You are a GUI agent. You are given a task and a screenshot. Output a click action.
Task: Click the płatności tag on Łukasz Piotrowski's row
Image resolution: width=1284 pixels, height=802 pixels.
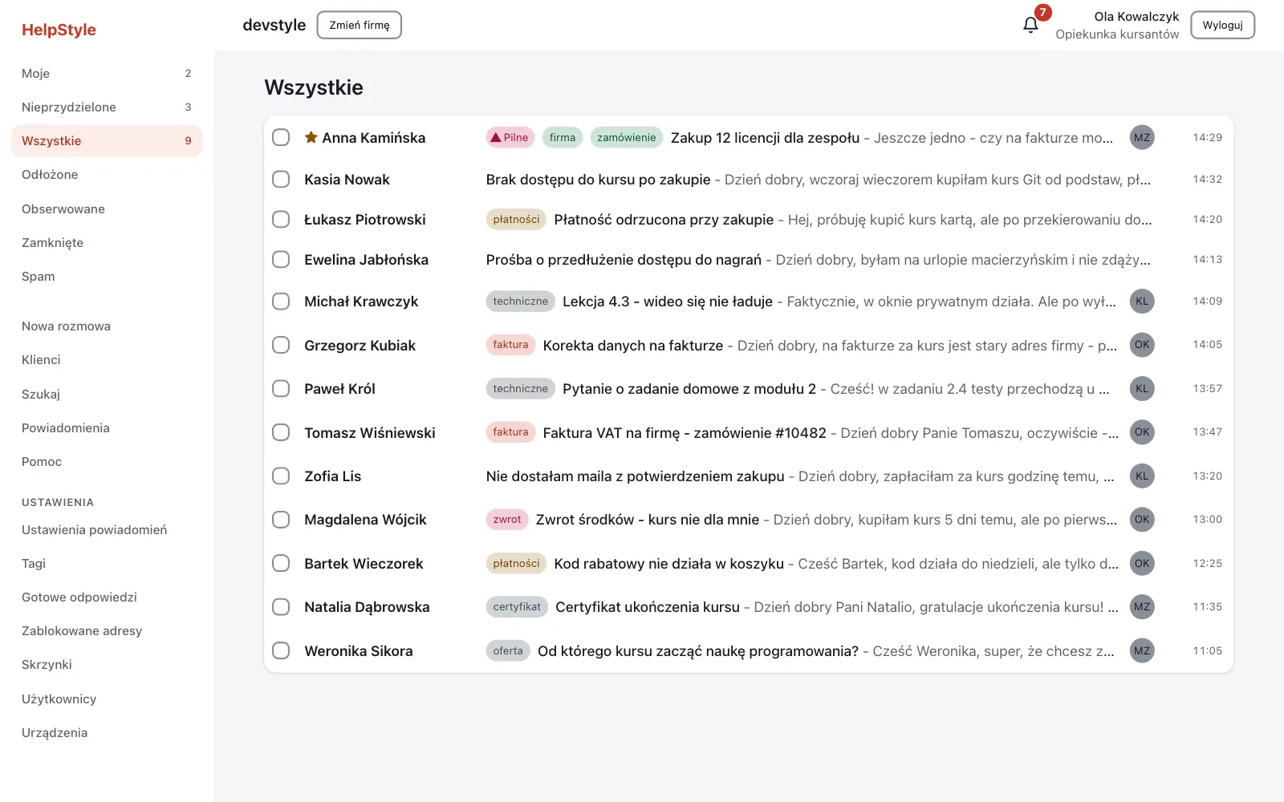(x=516, y=220)
